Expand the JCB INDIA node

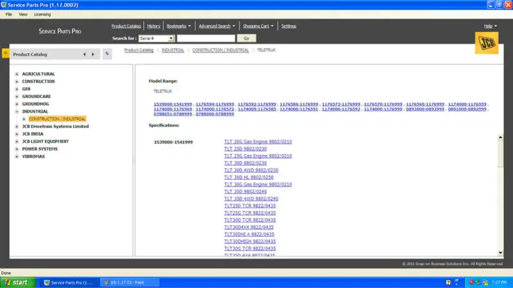17,134
